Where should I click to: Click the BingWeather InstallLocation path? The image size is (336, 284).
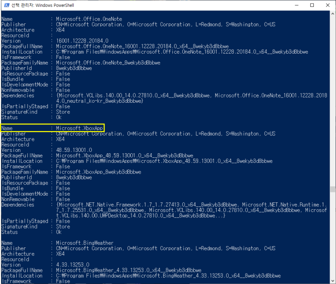[168, 276]
